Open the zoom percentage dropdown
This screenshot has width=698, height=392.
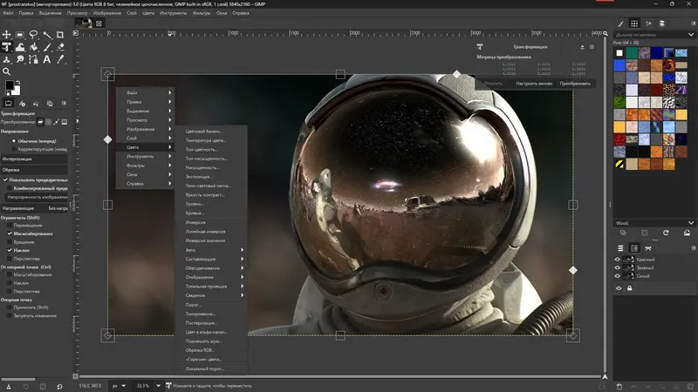tap(158, 385)
